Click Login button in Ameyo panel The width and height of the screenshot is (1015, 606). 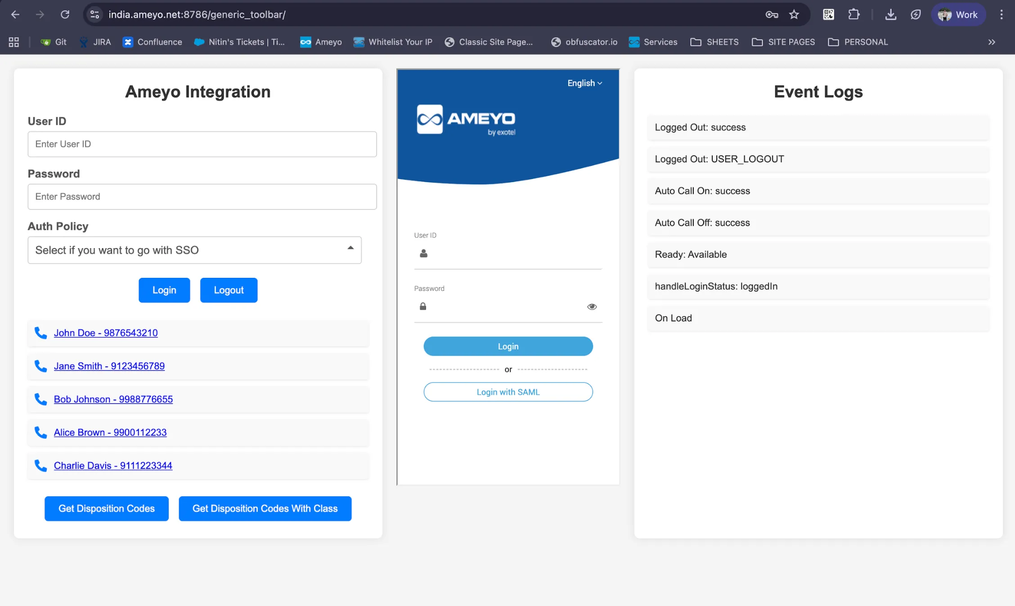click(x=508, y=346)
